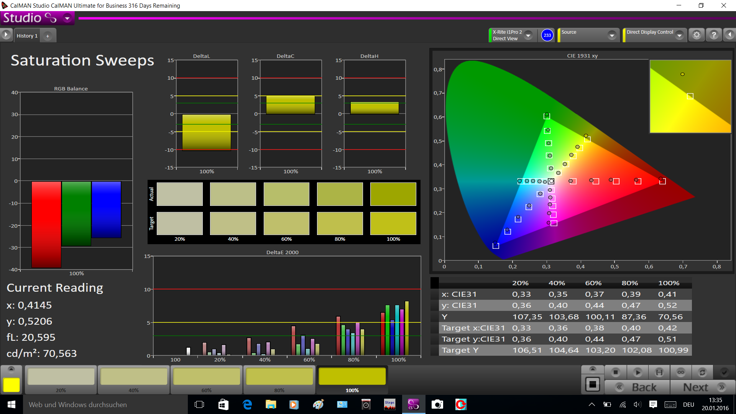
Task: Click the read single bracket icon
Action: 659,372
